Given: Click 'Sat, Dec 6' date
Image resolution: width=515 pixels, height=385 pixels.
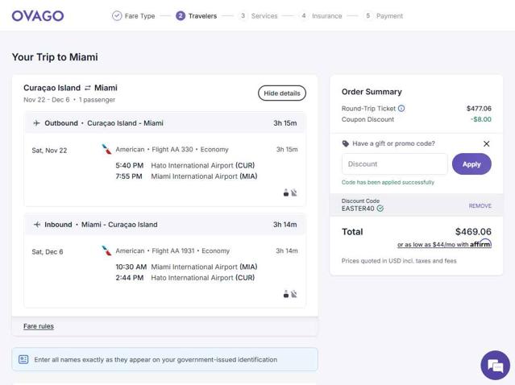Looking at the screenshot, I should click(48, 252).
